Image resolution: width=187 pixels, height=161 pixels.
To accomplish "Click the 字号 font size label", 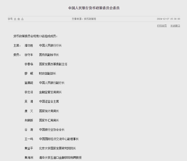I will coord(10,19).
